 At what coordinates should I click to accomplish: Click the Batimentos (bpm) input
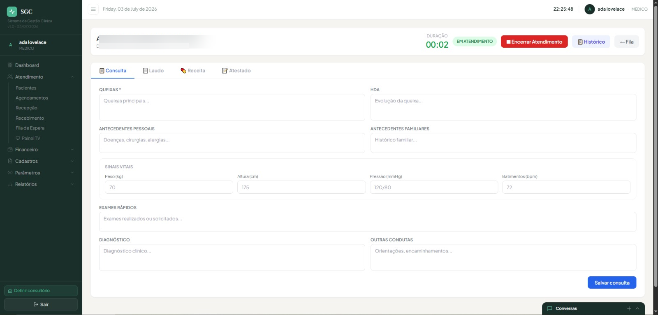(x=566, y=187)
